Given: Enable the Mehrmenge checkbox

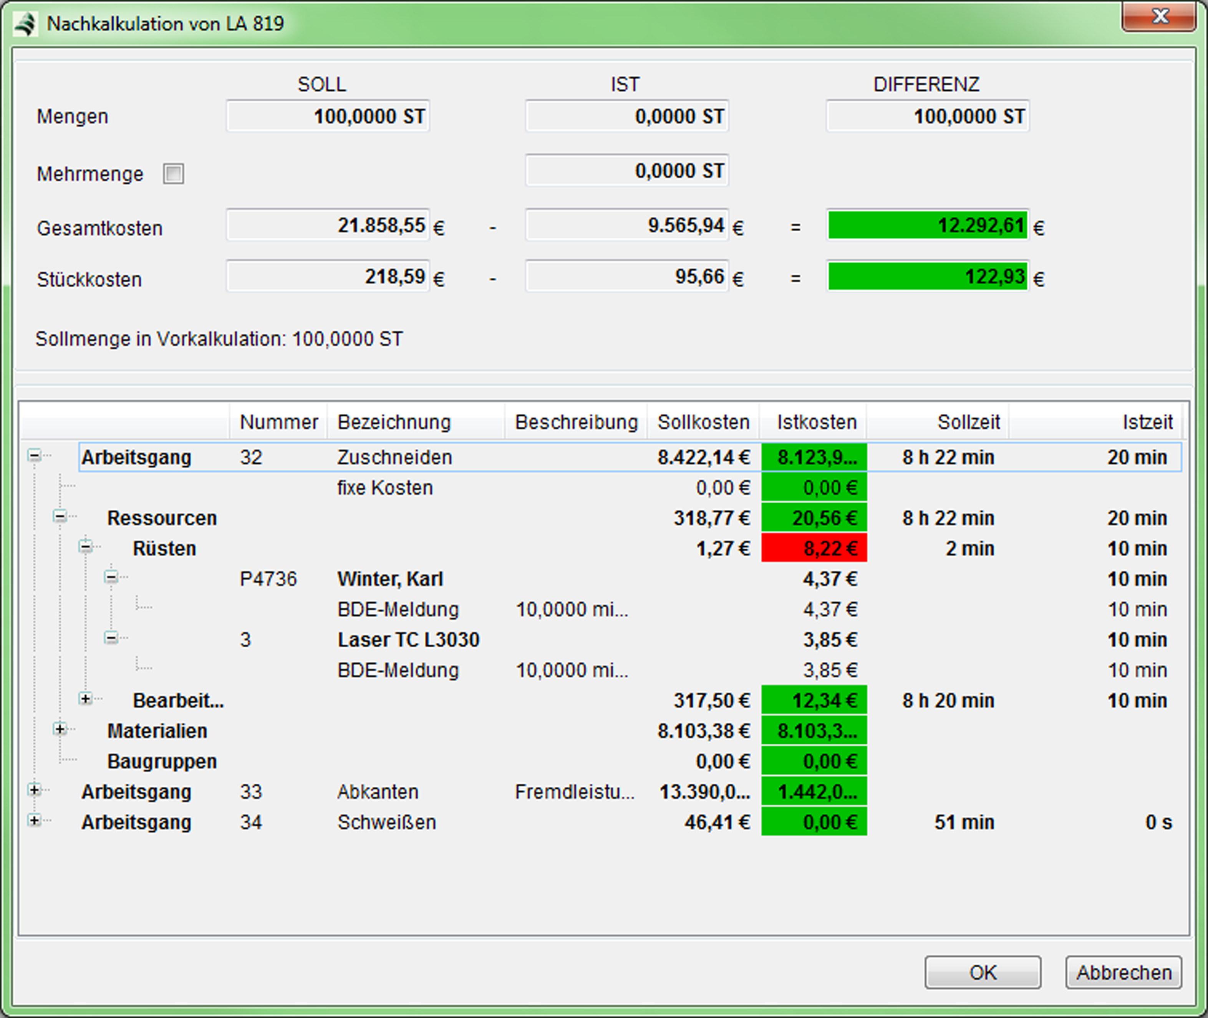Looking at the screenshot, I should point(174,174).
